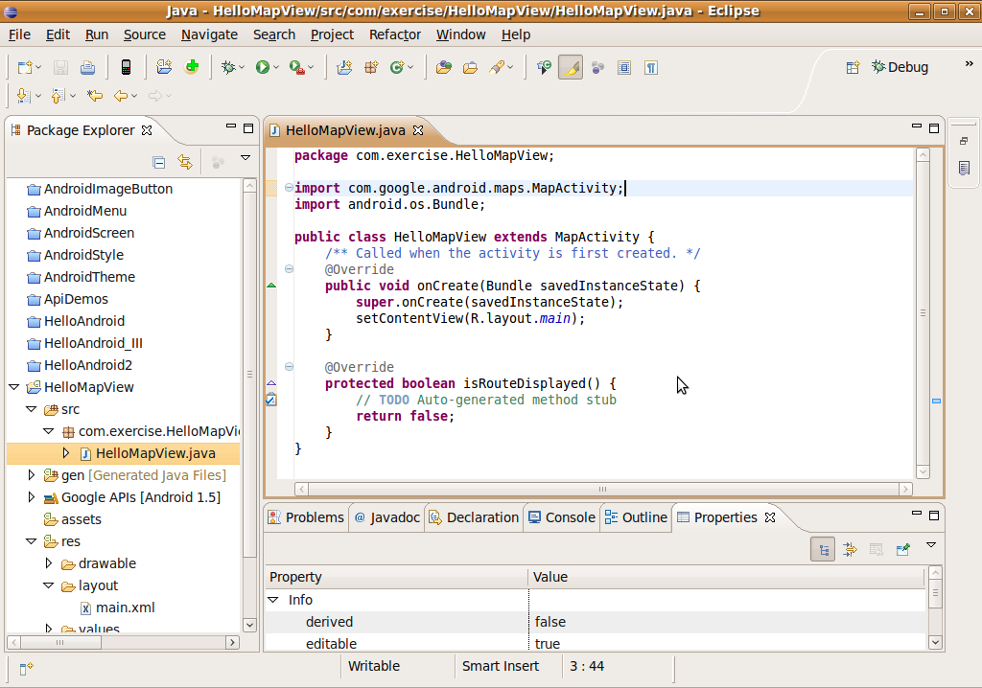Viewport: 982px width, 688px height.
Task: Open the Refactor menu
Action: [394, 34]
